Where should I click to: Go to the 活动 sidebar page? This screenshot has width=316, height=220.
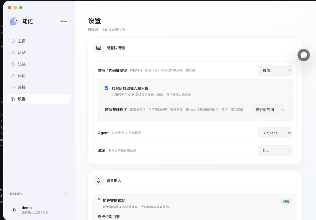[39, 53]
